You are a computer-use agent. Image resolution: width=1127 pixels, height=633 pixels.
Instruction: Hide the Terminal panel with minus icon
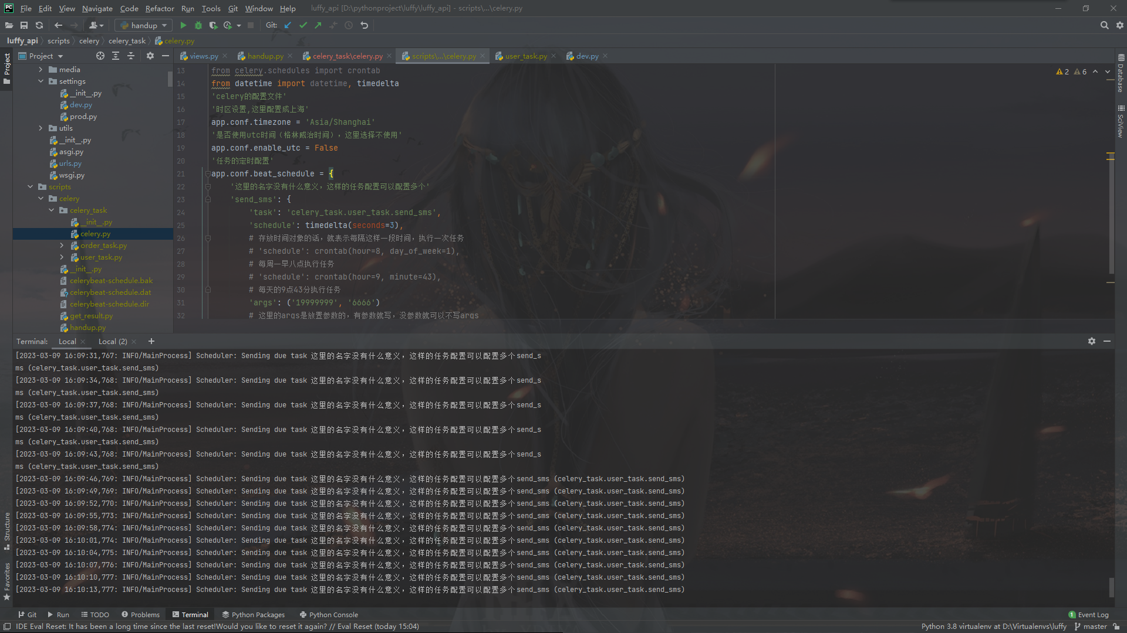1107,341
